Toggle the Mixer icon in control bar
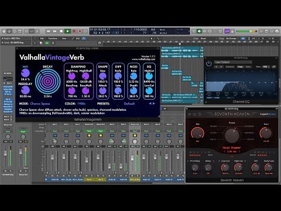The height and width of the screenshot is (211, 281). click(x=32, y=31)
